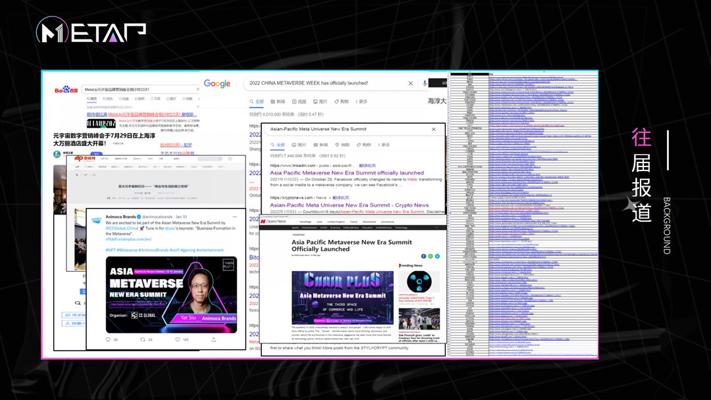This screenshot has height=400, width=711.
Task: Open 'Asian-Pacific Meta Universe New Era Summit - Crypto News' result
Action: [349, 205]
